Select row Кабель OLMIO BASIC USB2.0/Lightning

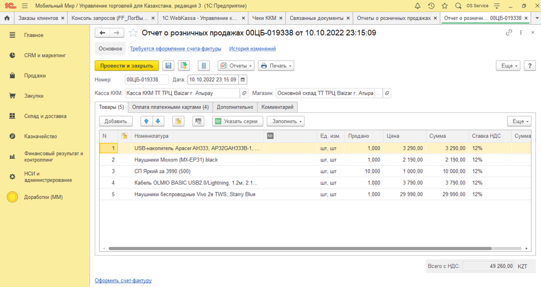click(x=315, y=183)
